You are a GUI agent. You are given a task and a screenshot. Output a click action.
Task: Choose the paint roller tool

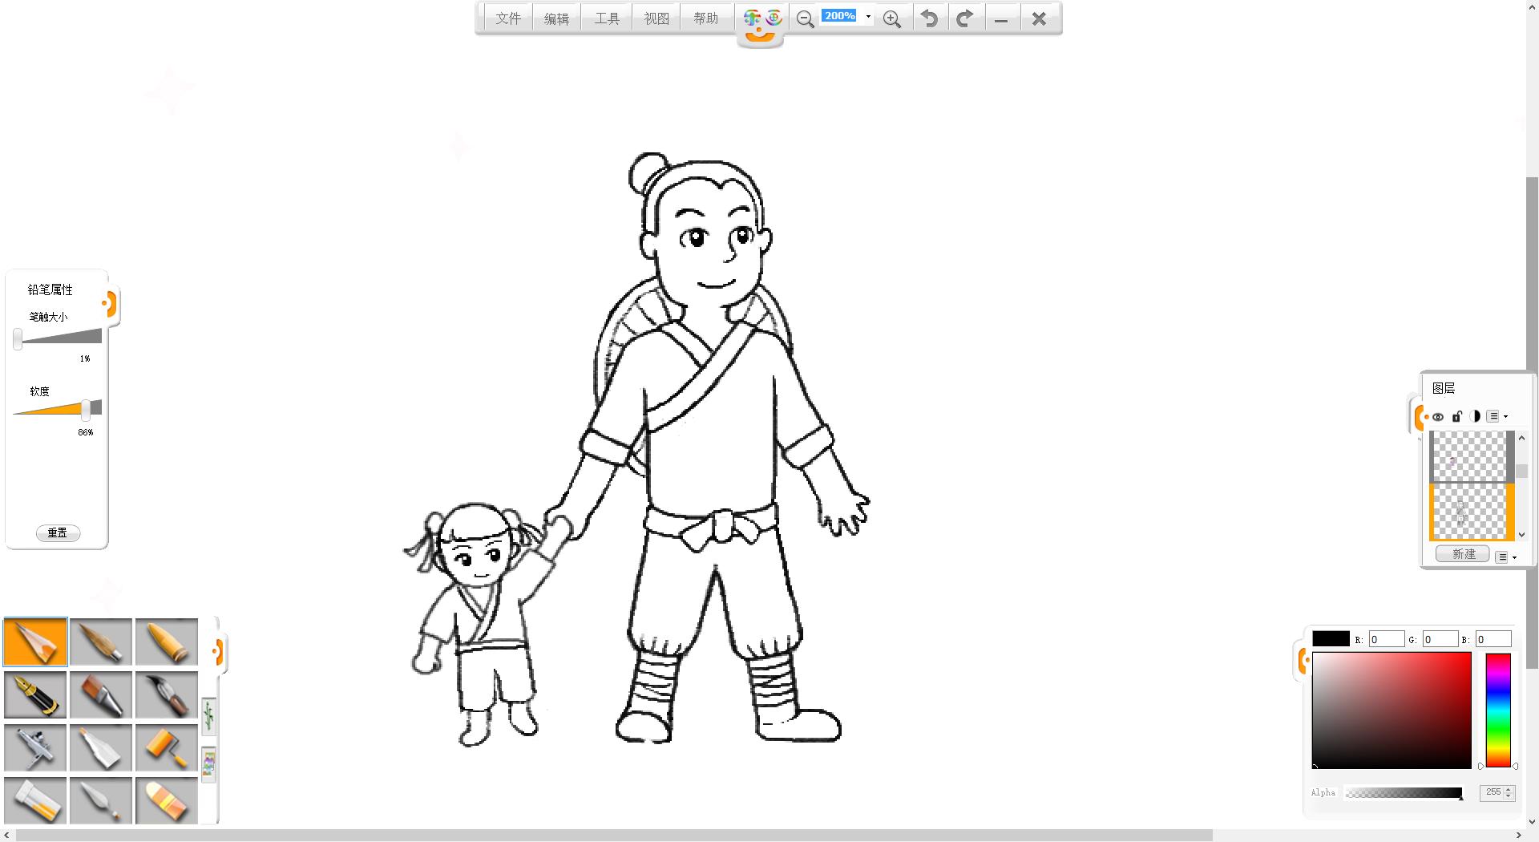166,747
